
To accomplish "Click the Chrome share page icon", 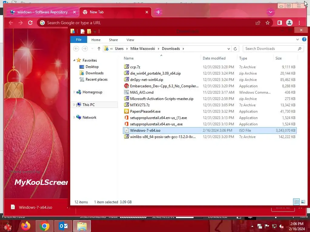I will [x=258, y=23].
